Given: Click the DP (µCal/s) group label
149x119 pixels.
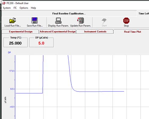Looking at the screenshot, I should (42, 37).
